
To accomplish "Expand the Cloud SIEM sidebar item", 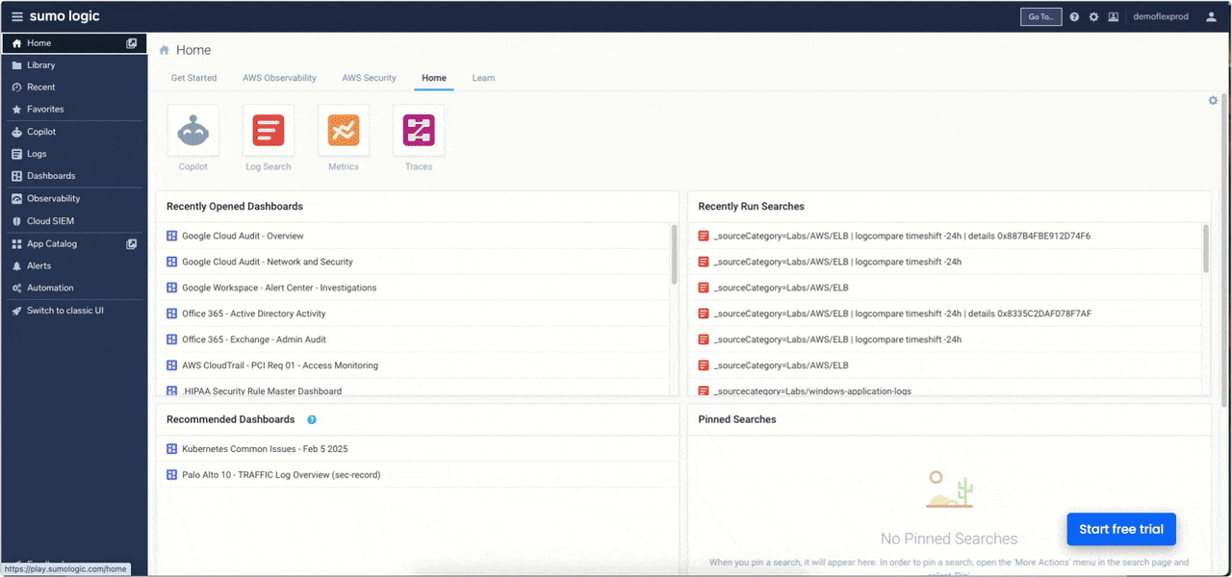I will [50, 221].
